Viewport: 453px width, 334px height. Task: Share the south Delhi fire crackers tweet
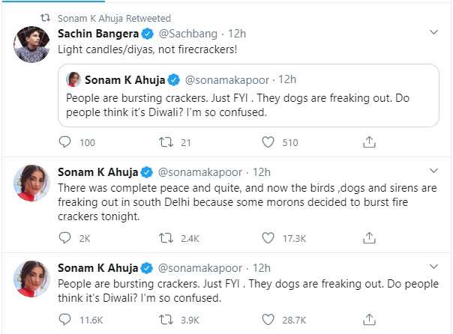(368, 238)
